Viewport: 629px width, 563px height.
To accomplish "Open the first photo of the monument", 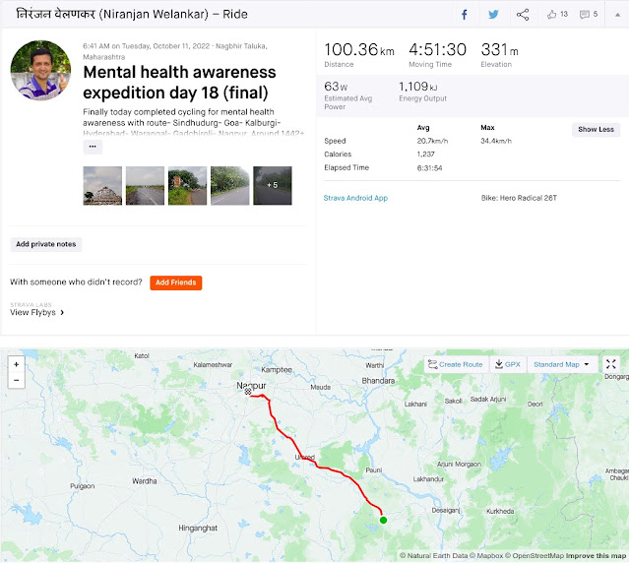I will 102,186.
